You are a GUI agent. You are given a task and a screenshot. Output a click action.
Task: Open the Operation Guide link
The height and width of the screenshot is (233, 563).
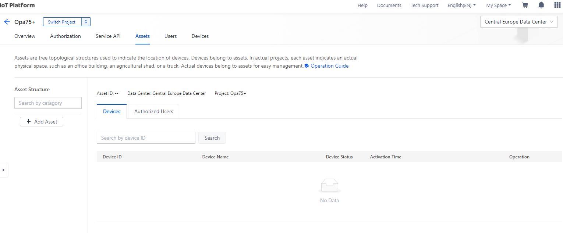[x=329, y=66]
